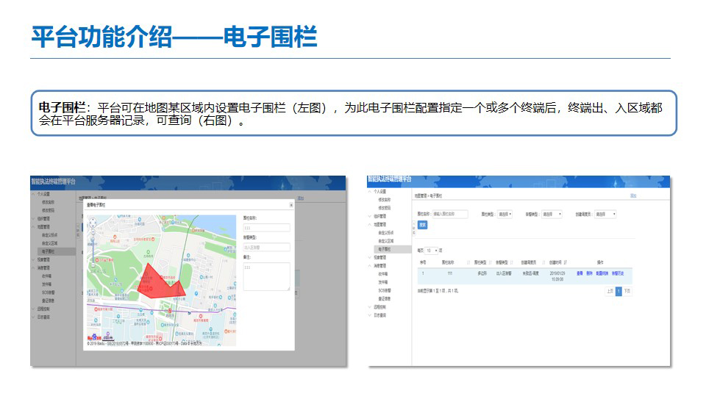Screen dimensions: 706x410
Task: Click the 围栏名称 search input field
Action: [x=450, y=215]
